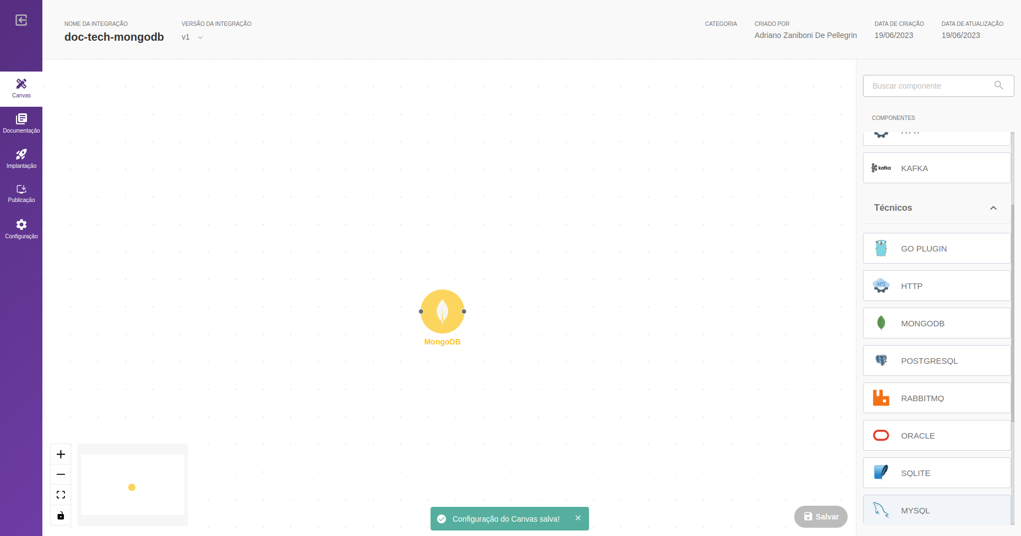Click the PostgreSQL elephant icon
This screenshot has height=536, width=1021.
(x=881, y=360)
